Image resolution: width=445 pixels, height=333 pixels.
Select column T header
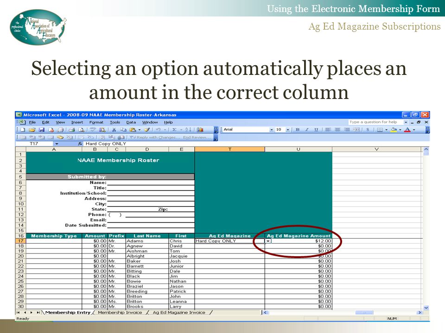[x=230, y=149]
